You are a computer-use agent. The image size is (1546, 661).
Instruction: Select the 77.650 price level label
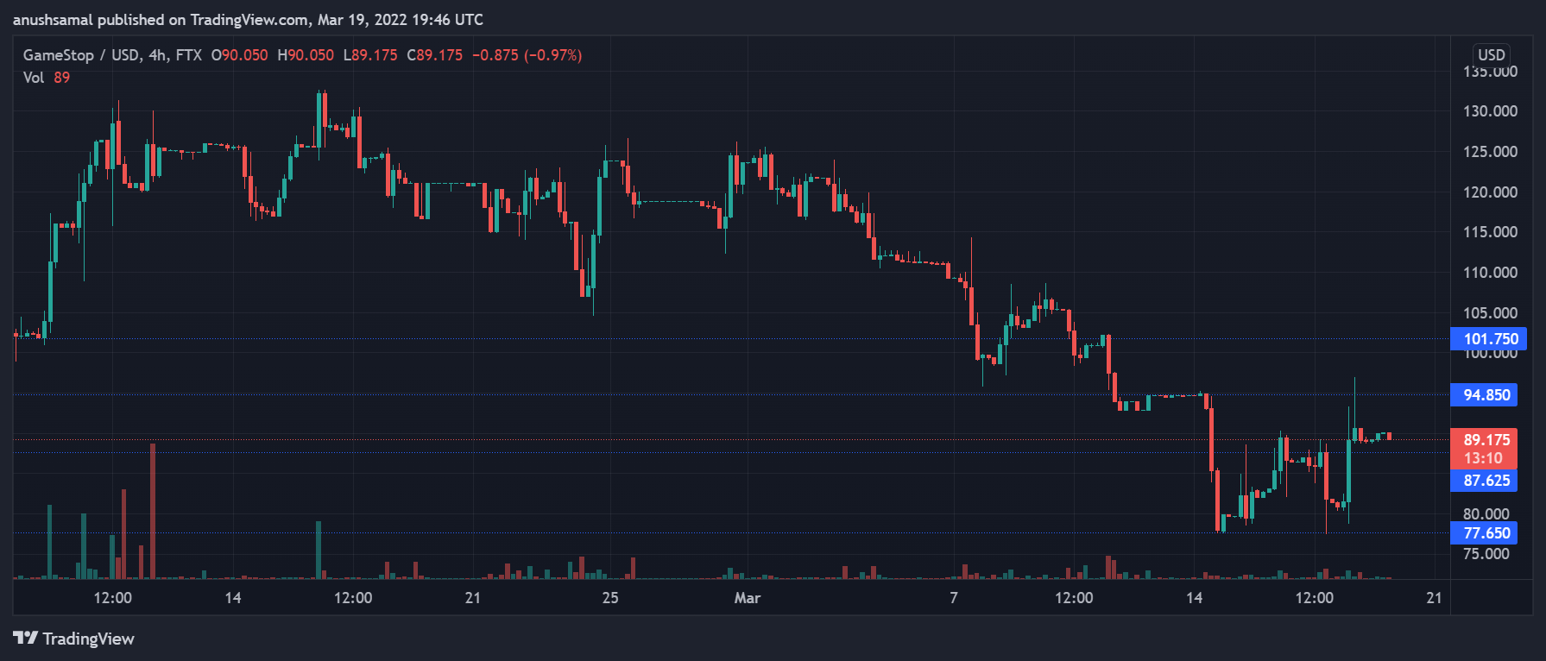[x=1486, y=533]
